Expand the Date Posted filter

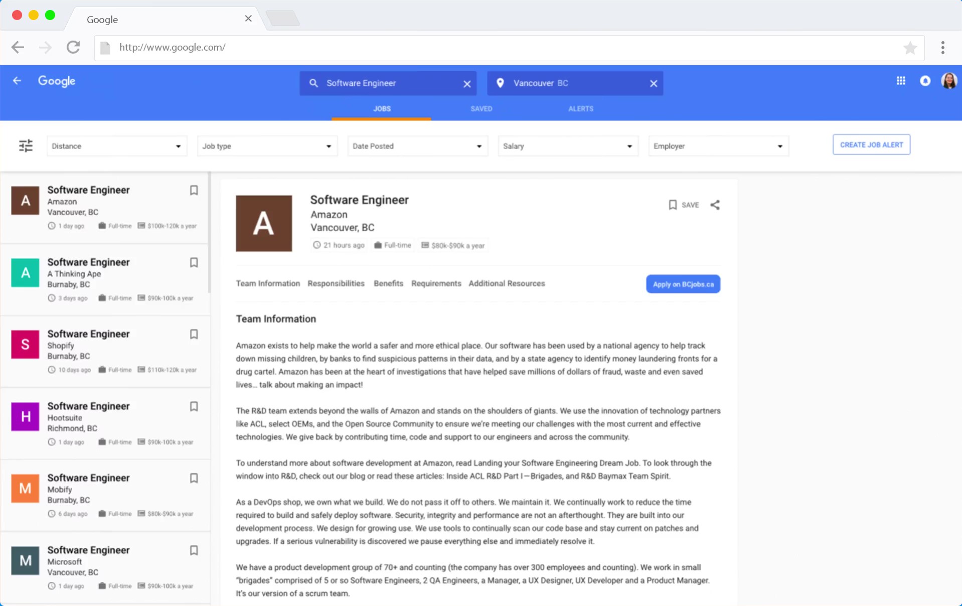click(x=417, y=146)
